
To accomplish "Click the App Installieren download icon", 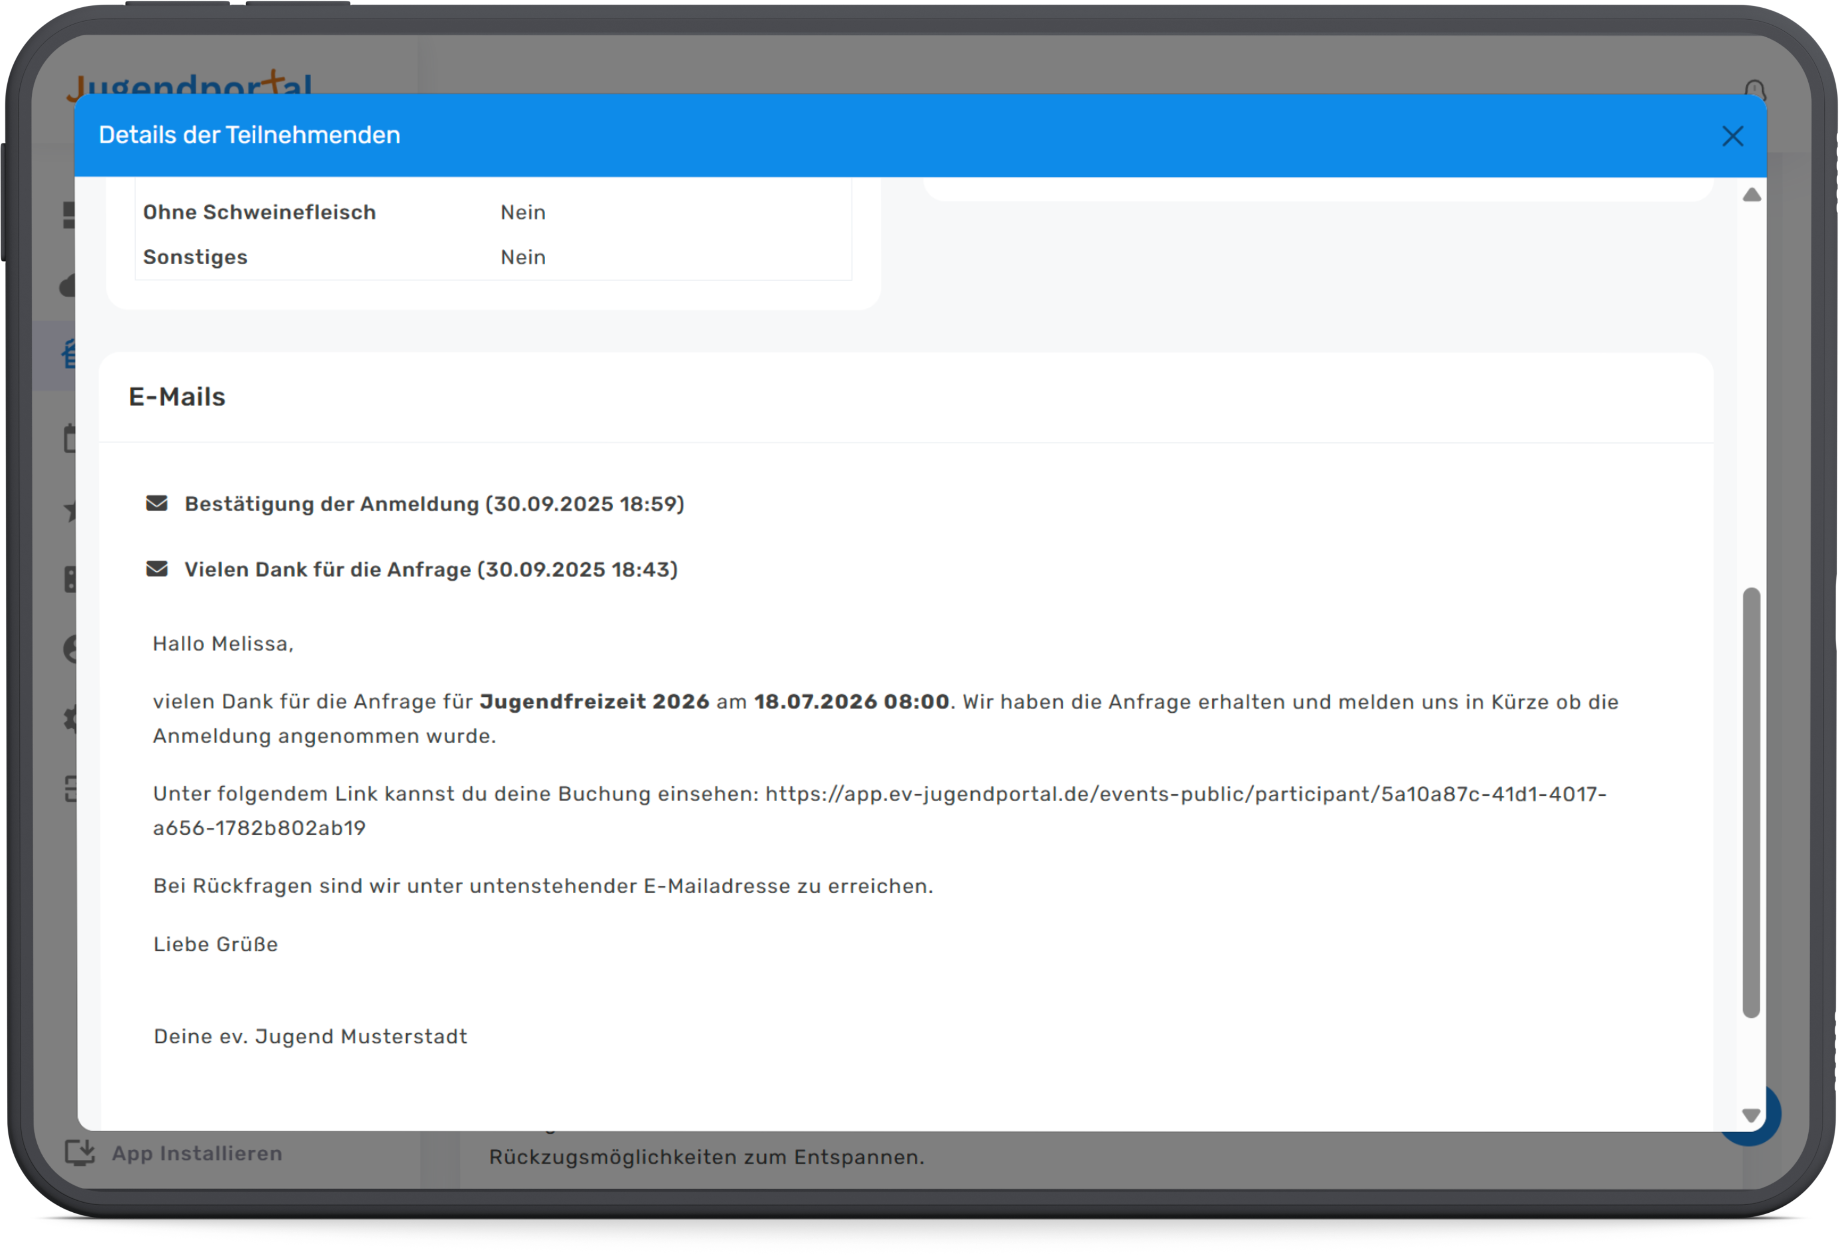I will click(x=80, y=1153).
